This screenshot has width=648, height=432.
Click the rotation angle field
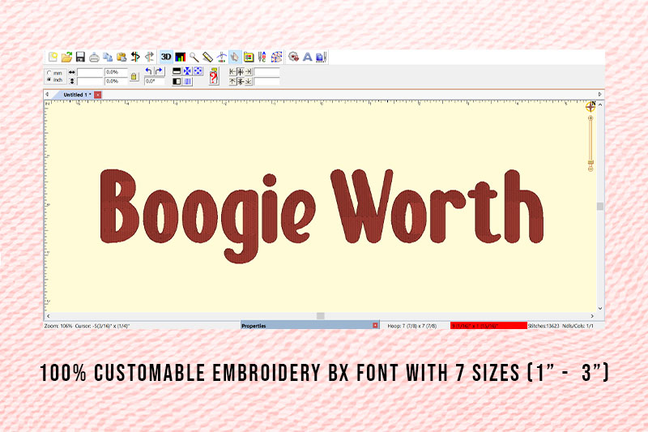click(155, 81)
